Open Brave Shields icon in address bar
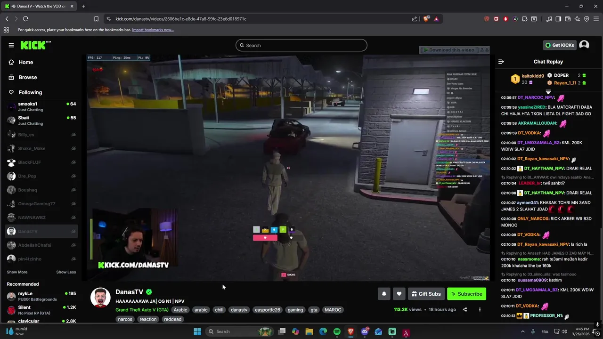 point(426,19)
